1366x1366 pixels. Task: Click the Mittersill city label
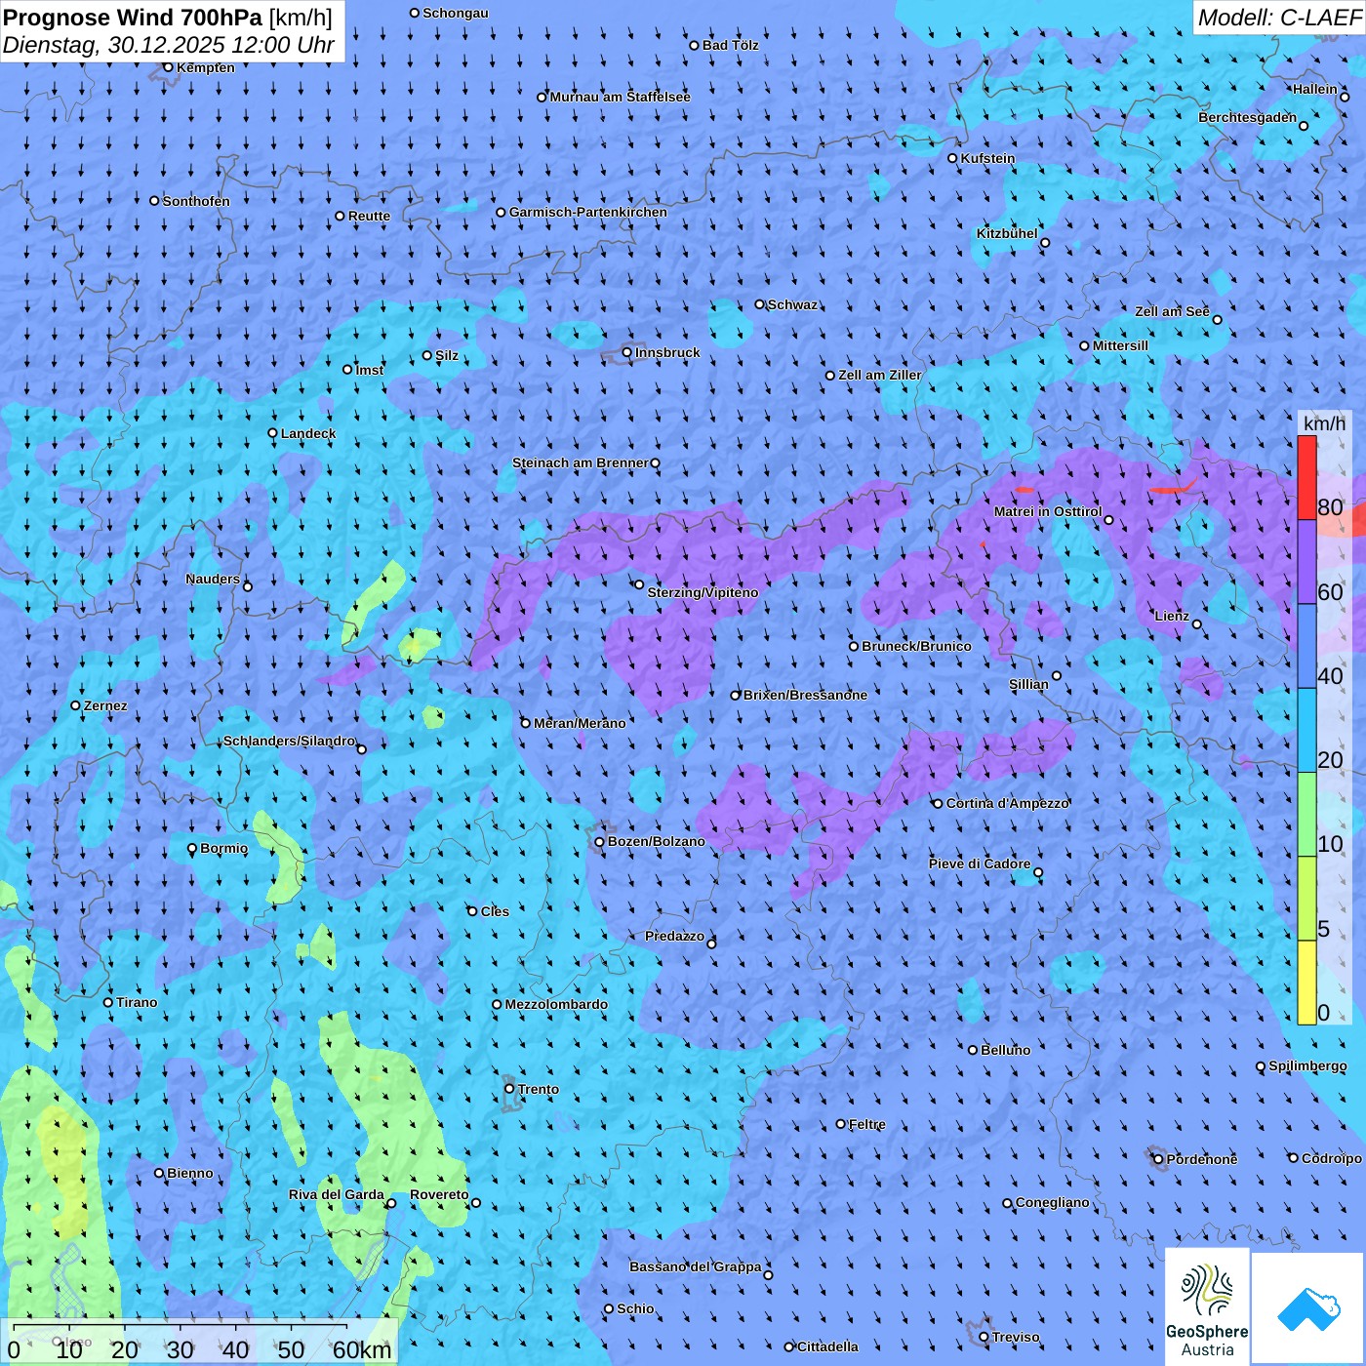tap(1120, 345)
